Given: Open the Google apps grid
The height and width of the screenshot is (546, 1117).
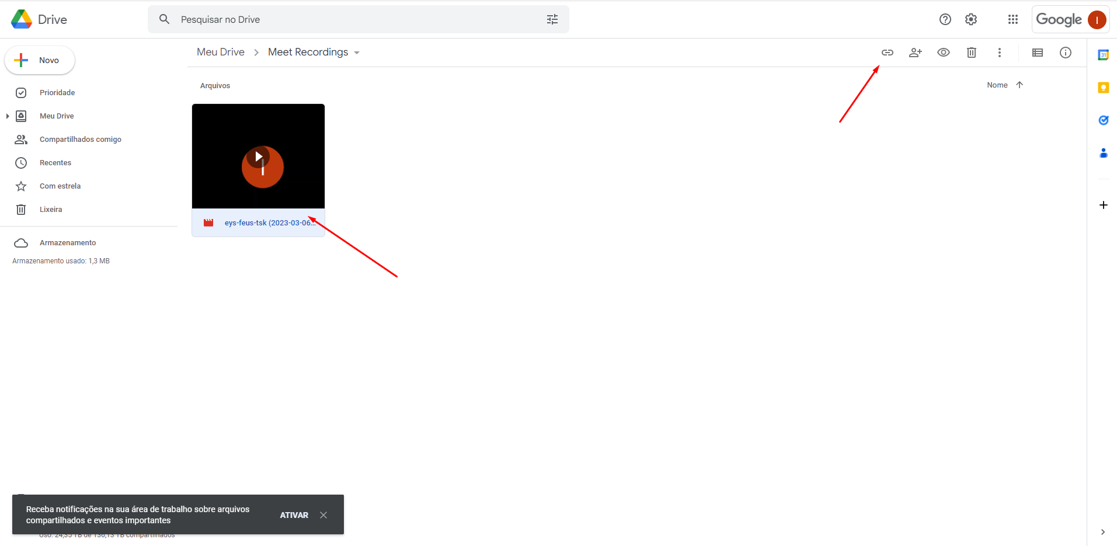Looking at the screenshot, I should (x=1013, y=19).
